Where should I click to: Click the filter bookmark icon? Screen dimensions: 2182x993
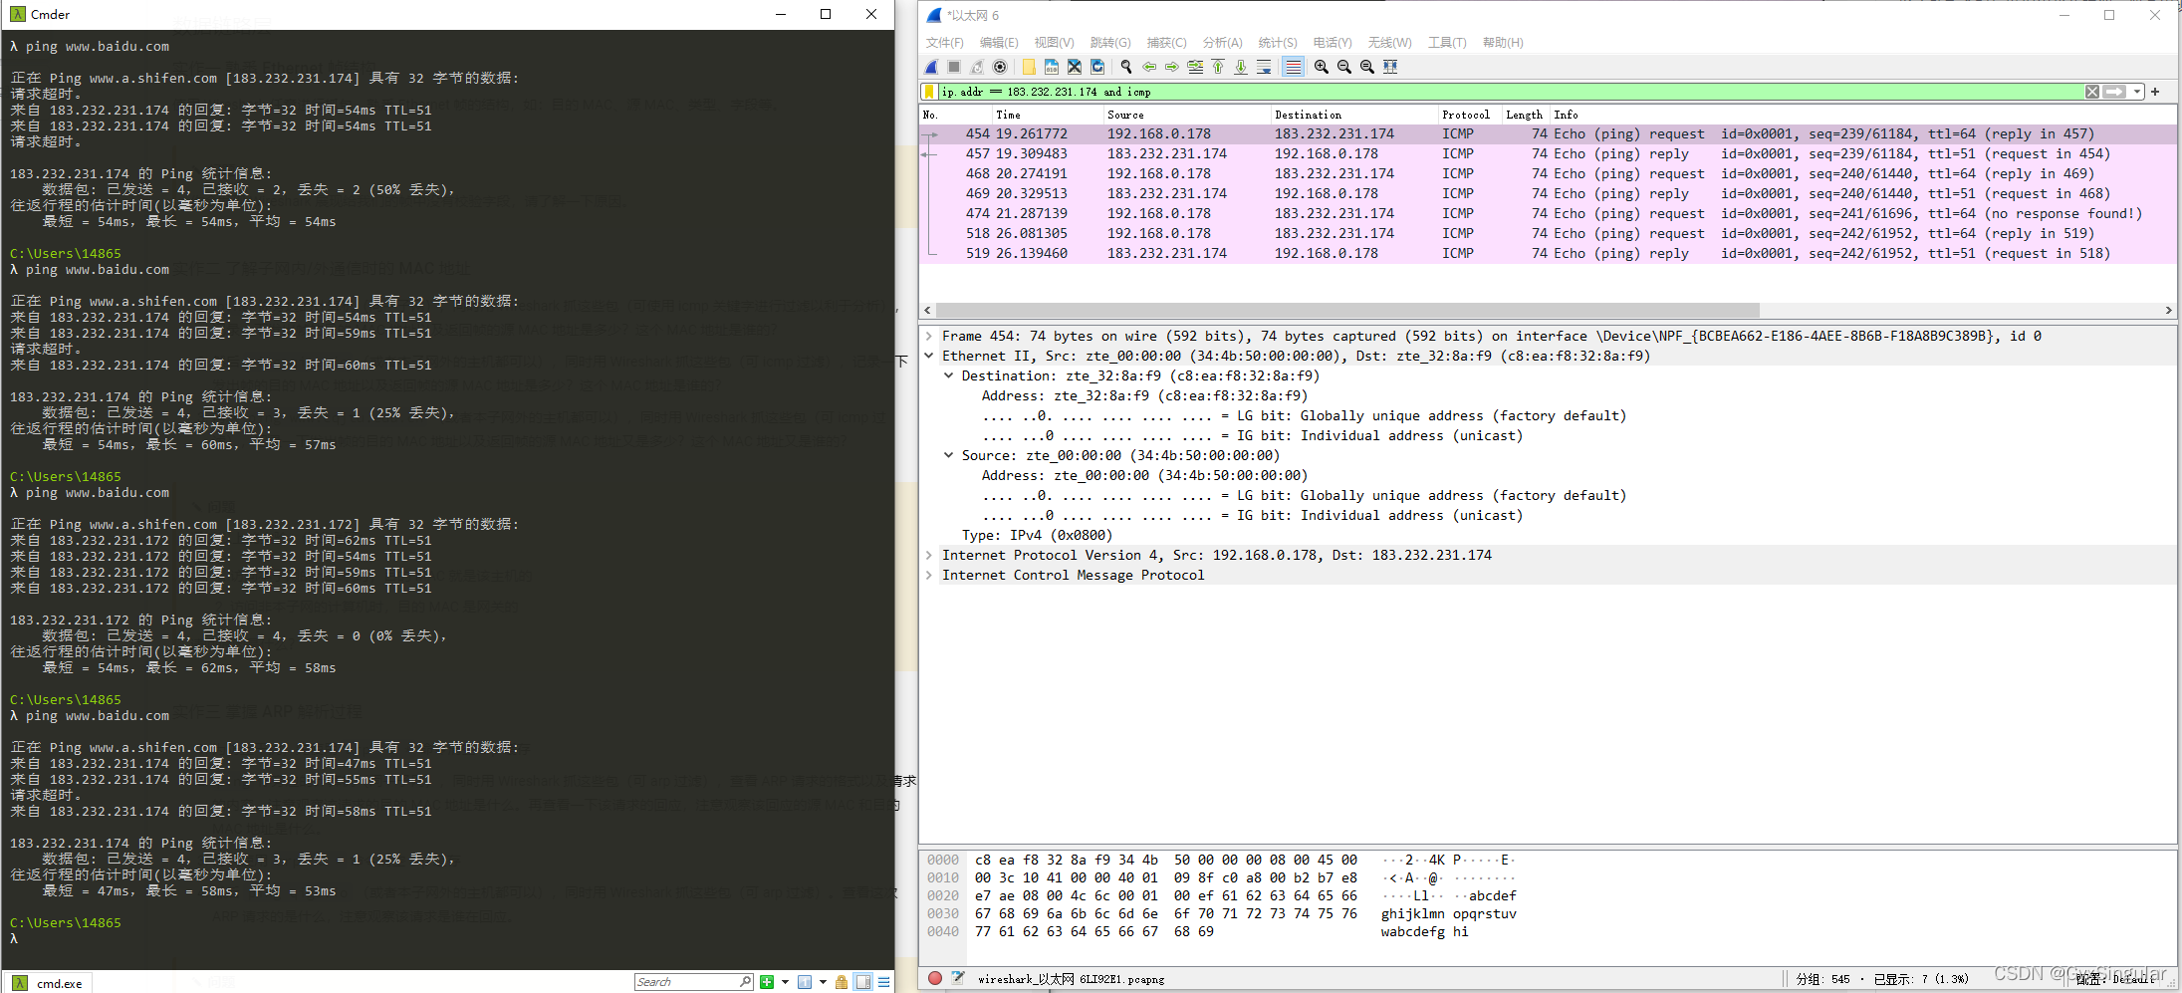(929, 92)
